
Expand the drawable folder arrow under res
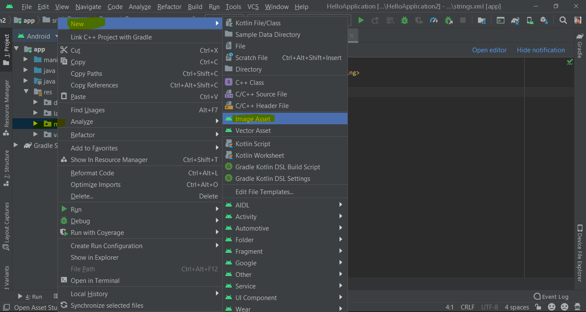(x=36, y=102)
